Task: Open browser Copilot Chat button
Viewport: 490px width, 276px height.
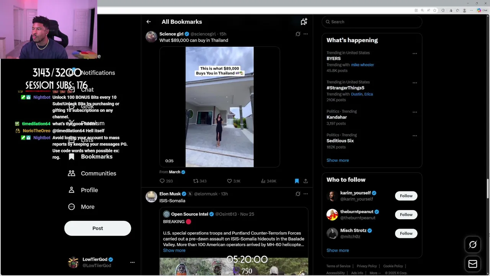Action: [x=482, y=10]
